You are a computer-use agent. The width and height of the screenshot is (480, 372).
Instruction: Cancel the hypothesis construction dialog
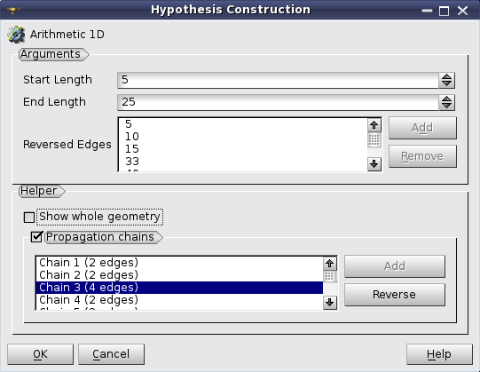click(x=111, y=354)
